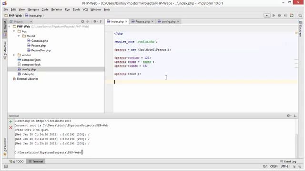Click read-only lock icon in status bar
This screenshot has width=305, height=171.
tap(295, 167)
